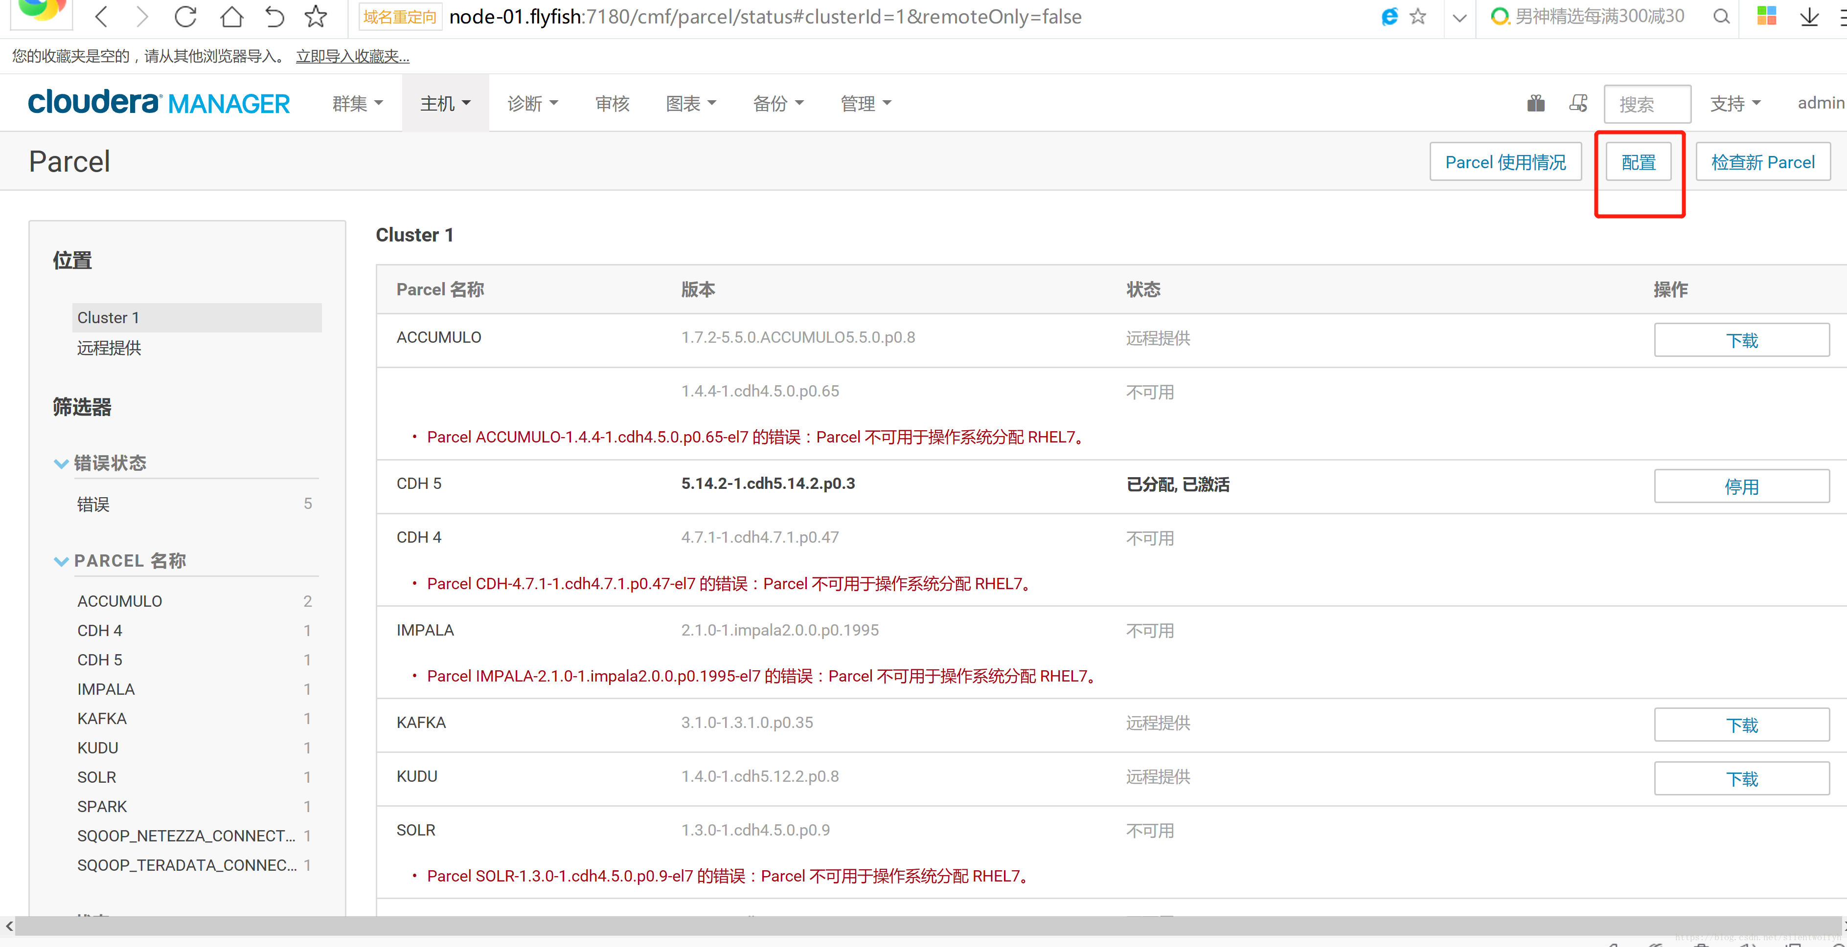Screen dimensions: 1847x947
Task: Click 下载 for the ACCUMULO parcel
Action: pyautogui.click(x=1742, y=340)
